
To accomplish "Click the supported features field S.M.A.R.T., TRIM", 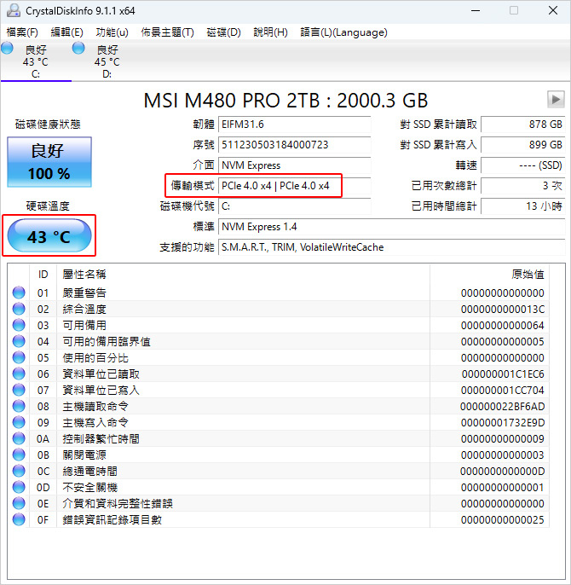I will 392,247.
